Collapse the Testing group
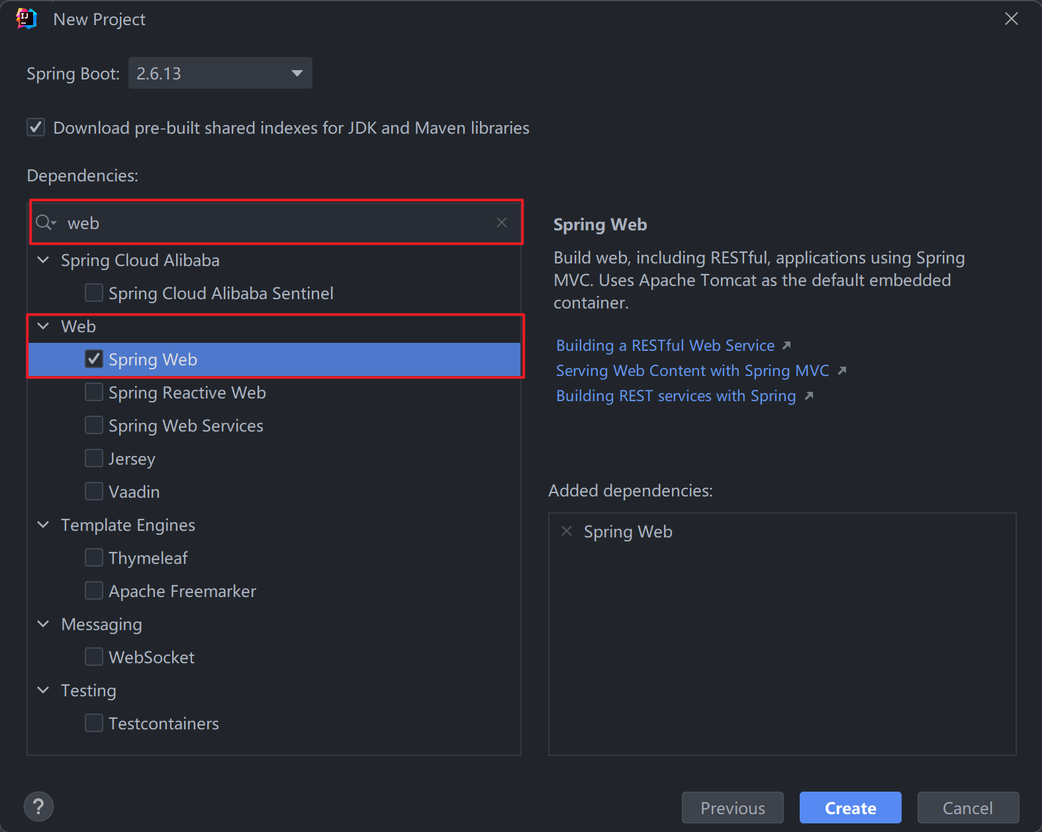 tap(44, 690)
